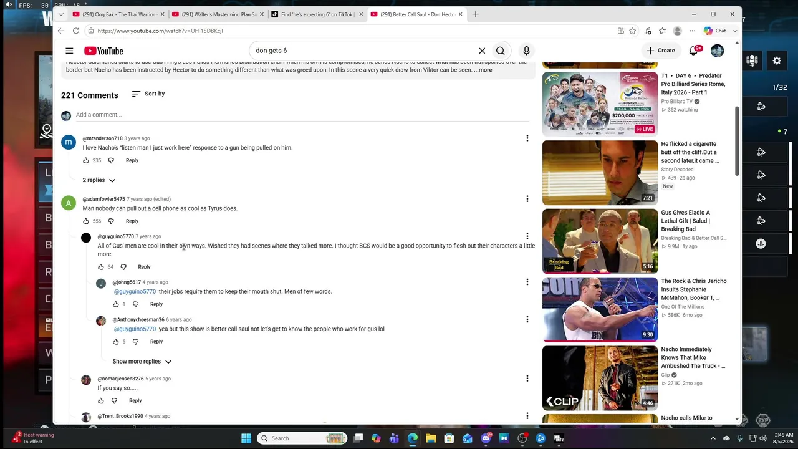The height and width of the screenshot is (449, 798).
Task: Go to the YouTube home logo
Action: point(103,51)
